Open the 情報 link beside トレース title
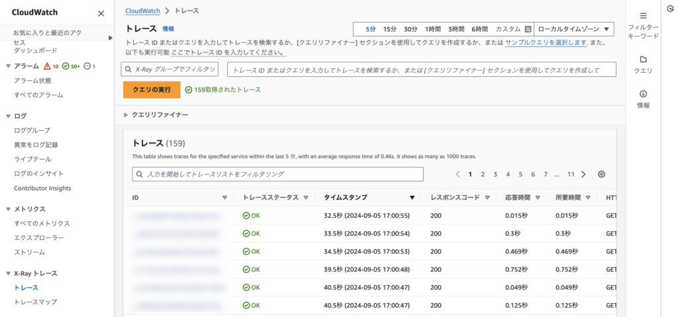Screen dimensions: 678x317 click(168, 29)
